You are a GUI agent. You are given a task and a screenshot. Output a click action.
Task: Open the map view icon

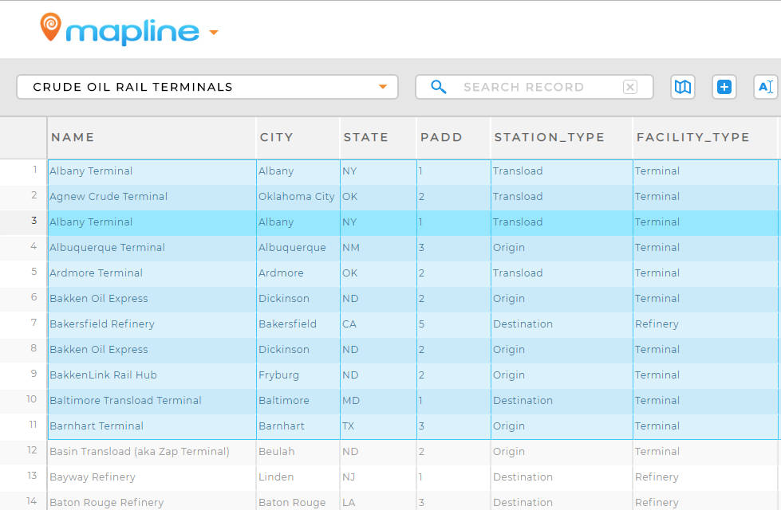pos(682,87)
